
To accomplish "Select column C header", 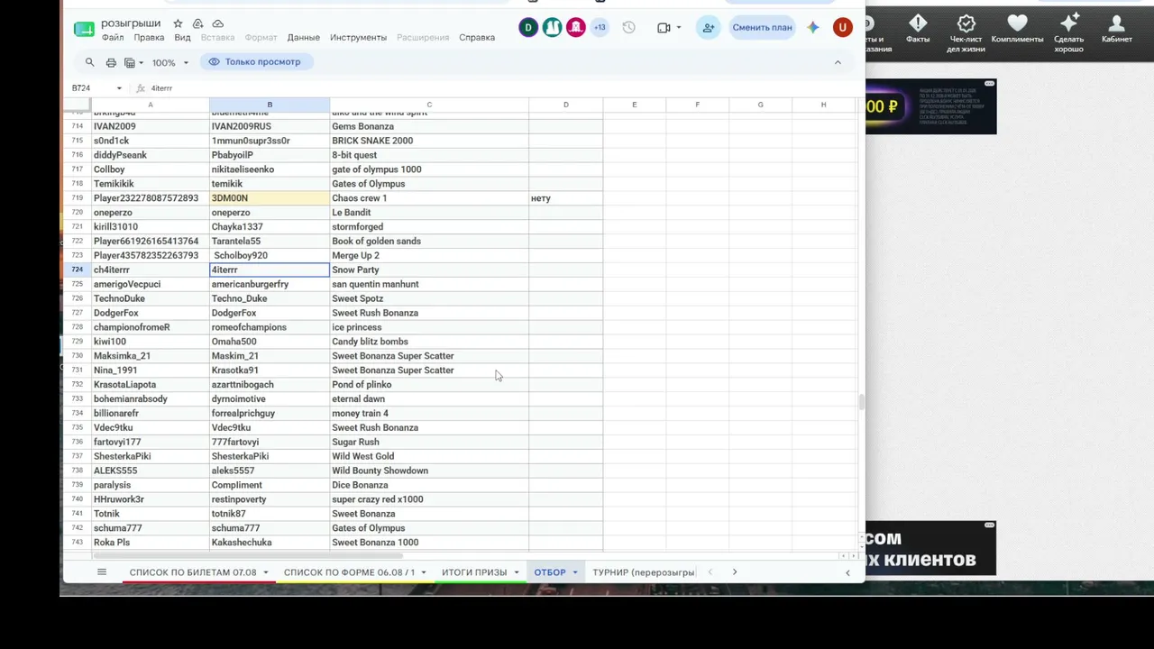I will pos(429,105).
